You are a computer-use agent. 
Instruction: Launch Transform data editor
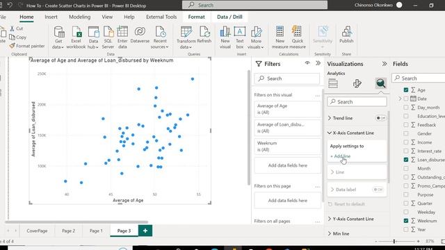pyautogui.click(x=186, y=37)
